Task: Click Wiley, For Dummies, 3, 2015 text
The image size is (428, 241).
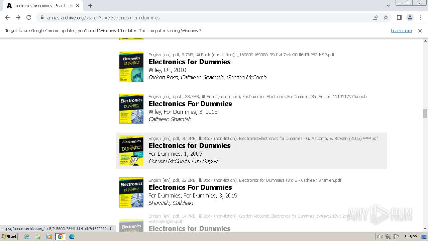Action: tap(183, 112)
